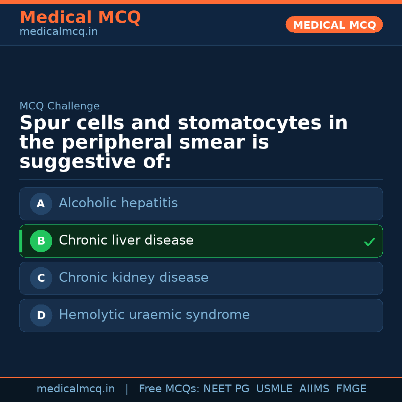Click the green B option badge
This screenshot has height=402, width=402.
pyautogui.click(x=41, y=241)
